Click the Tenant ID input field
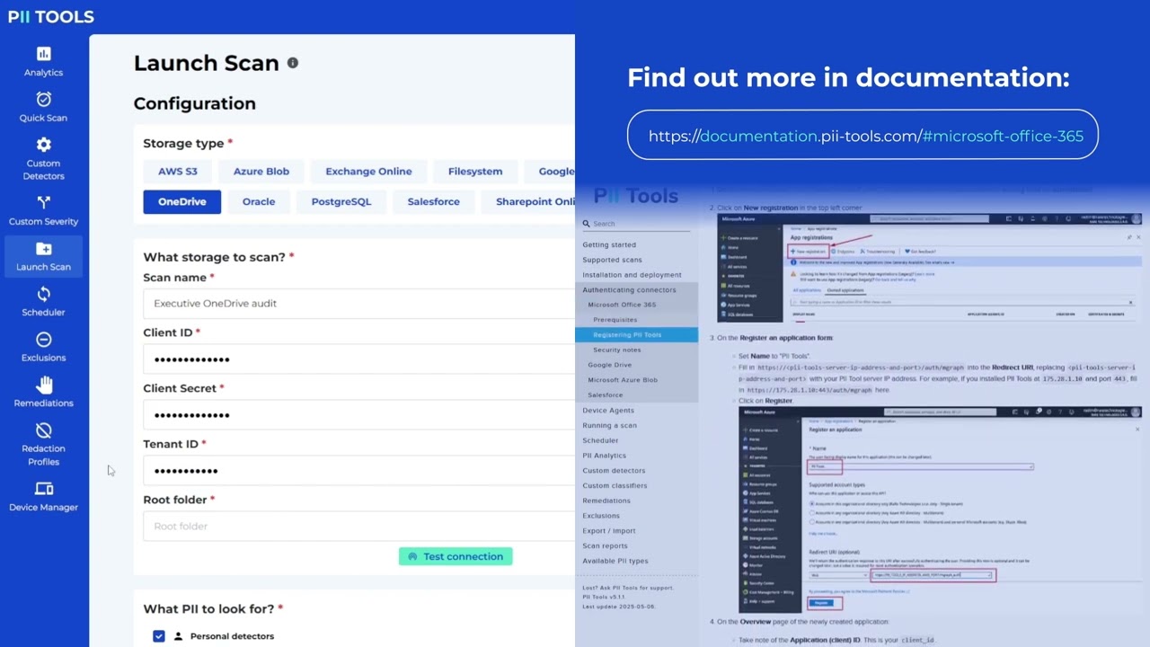This screenshot has width=1150, height=647. click(358, 471)
